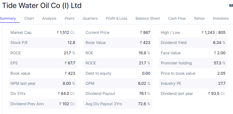Select the Stock P/E row

click(43, 43)
